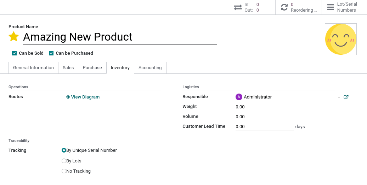The width and height of the screenshot is (367, 185).
Task: Choose By Unique Serial Number tracking
Action: pos(64,150)
